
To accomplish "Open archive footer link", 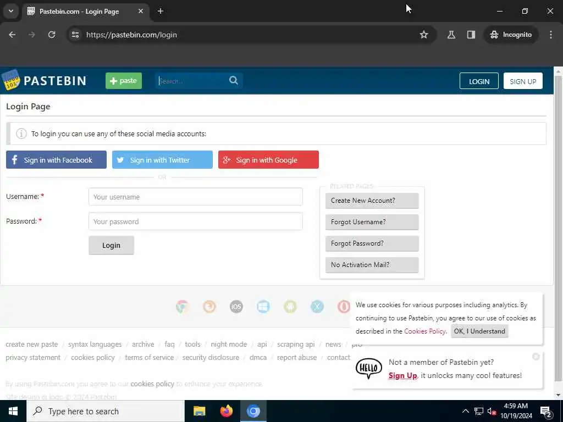I will click(x=143, y=344).
